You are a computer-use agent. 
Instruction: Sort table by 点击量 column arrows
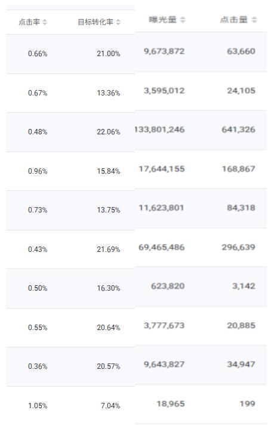coord(254,20)
